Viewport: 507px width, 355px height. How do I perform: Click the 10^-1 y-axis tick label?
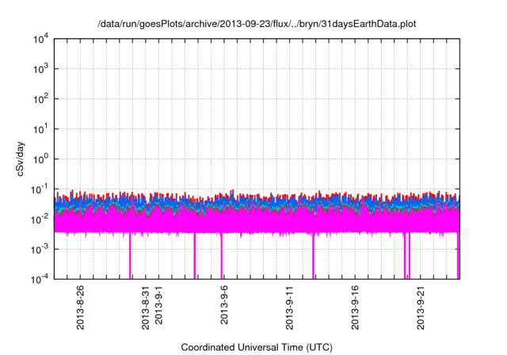(x=40, y=189)
